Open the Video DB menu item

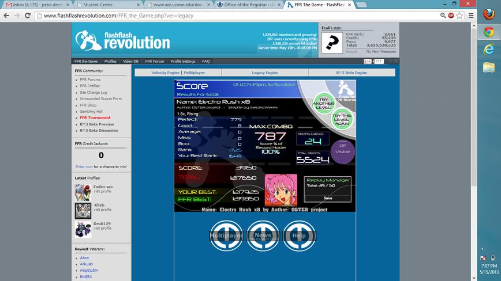[x=130, y=61]
